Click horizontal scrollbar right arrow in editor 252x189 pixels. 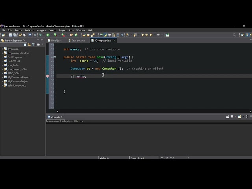click(250, 111)
